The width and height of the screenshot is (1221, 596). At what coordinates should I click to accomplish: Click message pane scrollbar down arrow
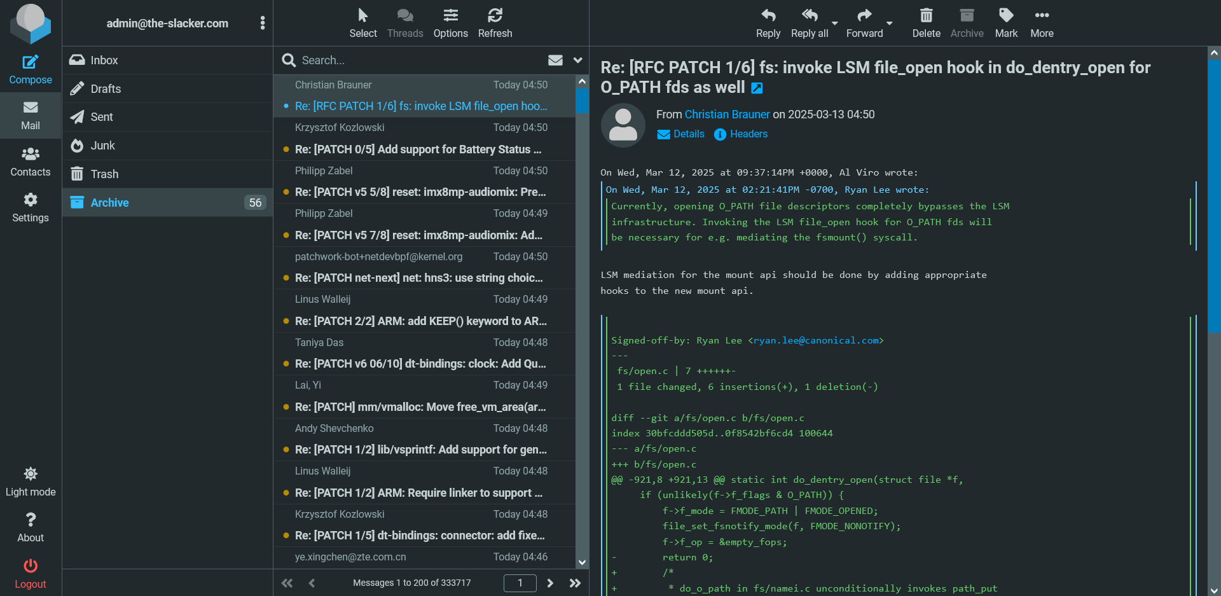pos(1214,590)
